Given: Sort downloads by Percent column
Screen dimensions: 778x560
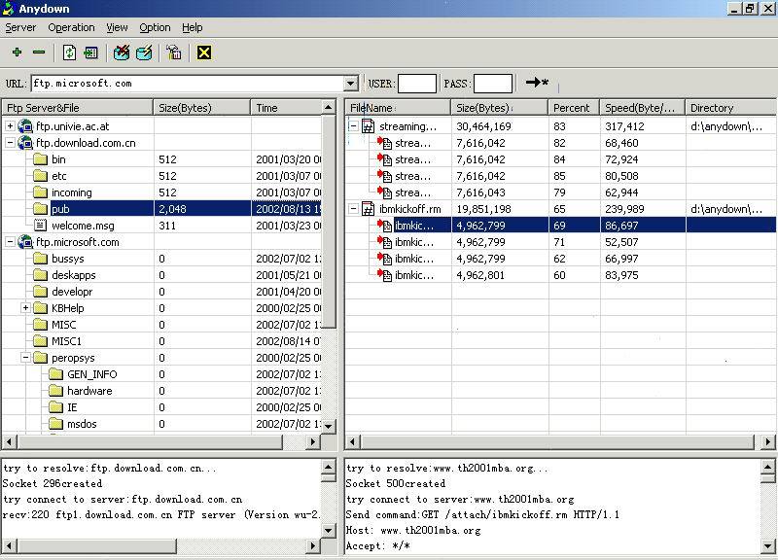Looking at the screenshot, I should click(x=574, y=108).
